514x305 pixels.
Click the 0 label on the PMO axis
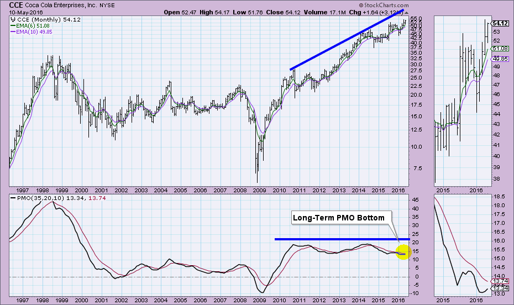tap(417, 276)
